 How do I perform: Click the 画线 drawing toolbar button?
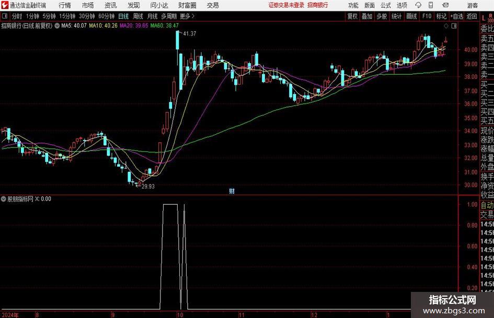[x=411, y=16]
